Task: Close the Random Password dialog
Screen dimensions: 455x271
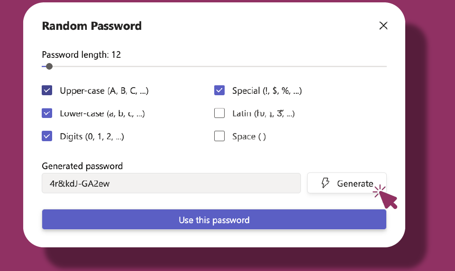Action: pyautogui.click(x=383, y=26)
